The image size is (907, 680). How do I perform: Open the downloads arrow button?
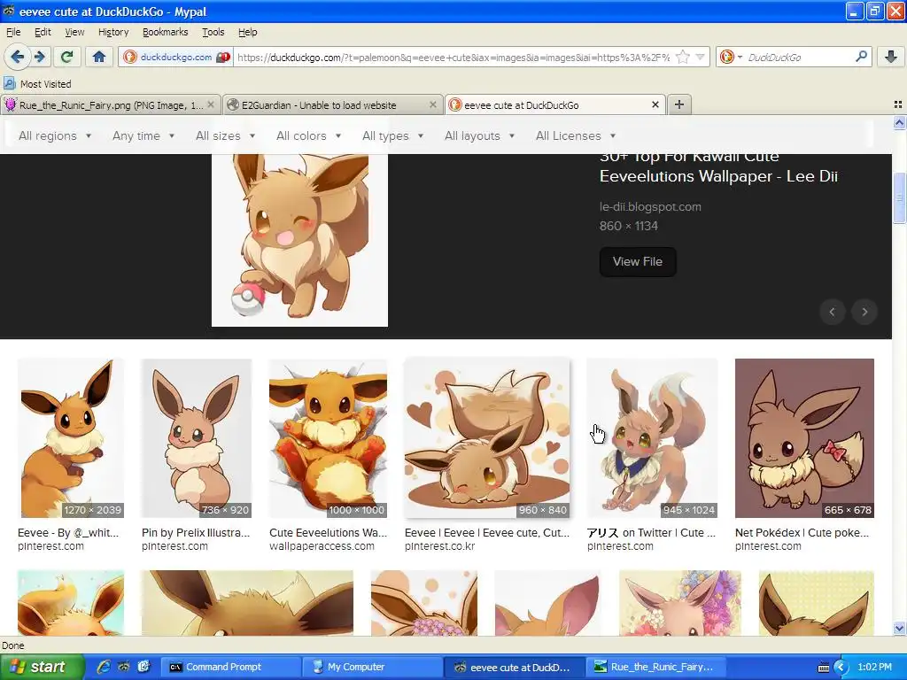pyautogui.click(x=891, y=57)
